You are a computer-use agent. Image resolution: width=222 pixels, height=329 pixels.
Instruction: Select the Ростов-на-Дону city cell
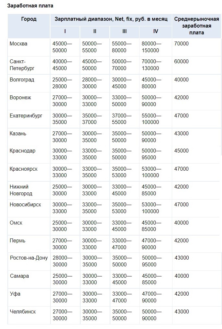(x=29, y=258)
